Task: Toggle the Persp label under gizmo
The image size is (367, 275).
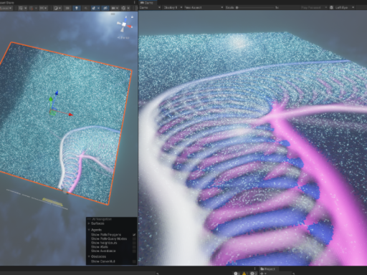Action: (x=123, y=37)
